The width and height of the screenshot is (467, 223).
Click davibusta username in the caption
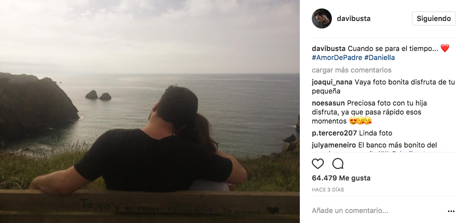(x=329, y=48)
